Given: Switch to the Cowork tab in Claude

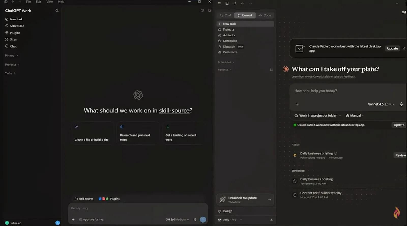Looking at the screenshot, I should 245,15.
